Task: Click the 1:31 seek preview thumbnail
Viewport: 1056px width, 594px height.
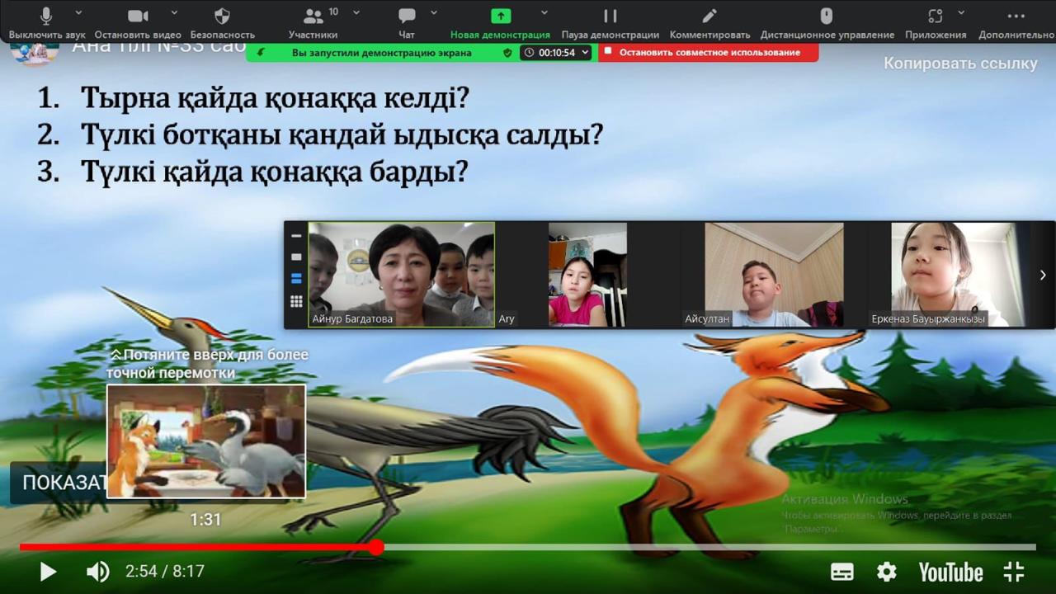Action: (206, 441)
